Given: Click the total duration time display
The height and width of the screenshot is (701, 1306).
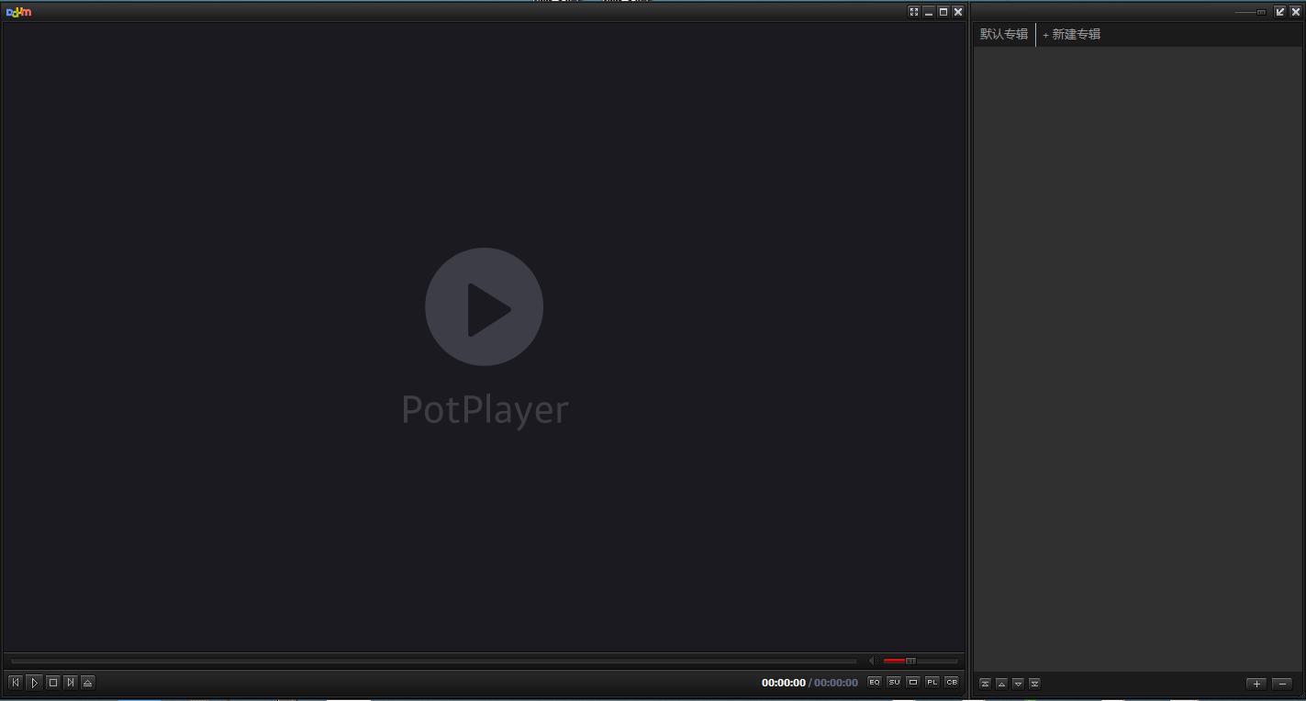Looking at the screenshot, I should [835, 683].
